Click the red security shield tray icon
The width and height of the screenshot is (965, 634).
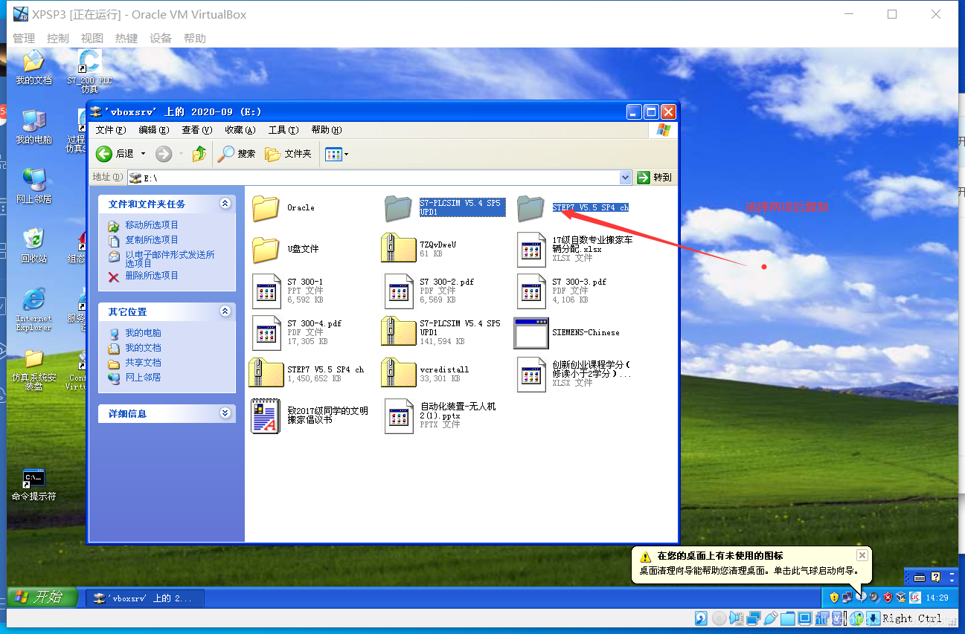(887, 597)
